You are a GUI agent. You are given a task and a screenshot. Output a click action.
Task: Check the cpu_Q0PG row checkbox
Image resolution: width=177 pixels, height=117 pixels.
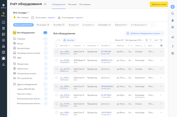point(57,86)
